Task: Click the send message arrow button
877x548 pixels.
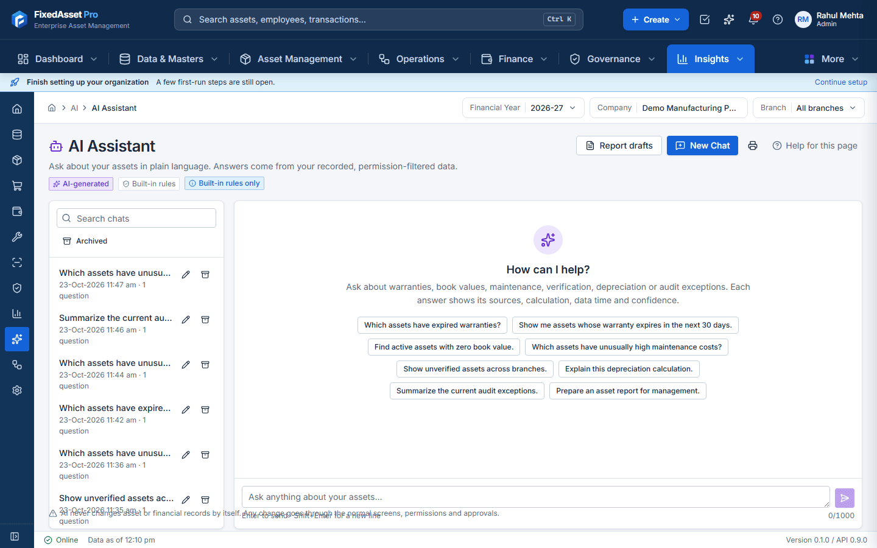Action: (x=845, y=498)
